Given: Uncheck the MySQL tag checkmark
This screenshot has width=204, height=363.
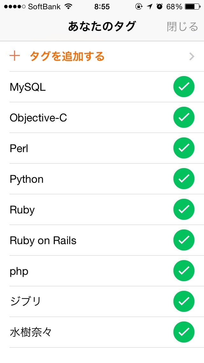Looking at the screenshot, I should click(x=184, y=87).
